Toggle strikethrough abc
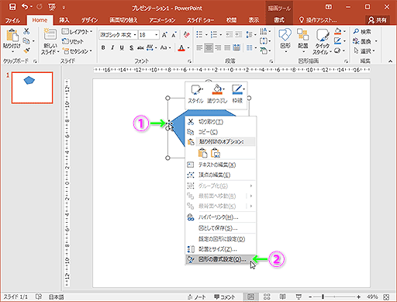Viewport: 397px width, 302px height. click(140, 48)
